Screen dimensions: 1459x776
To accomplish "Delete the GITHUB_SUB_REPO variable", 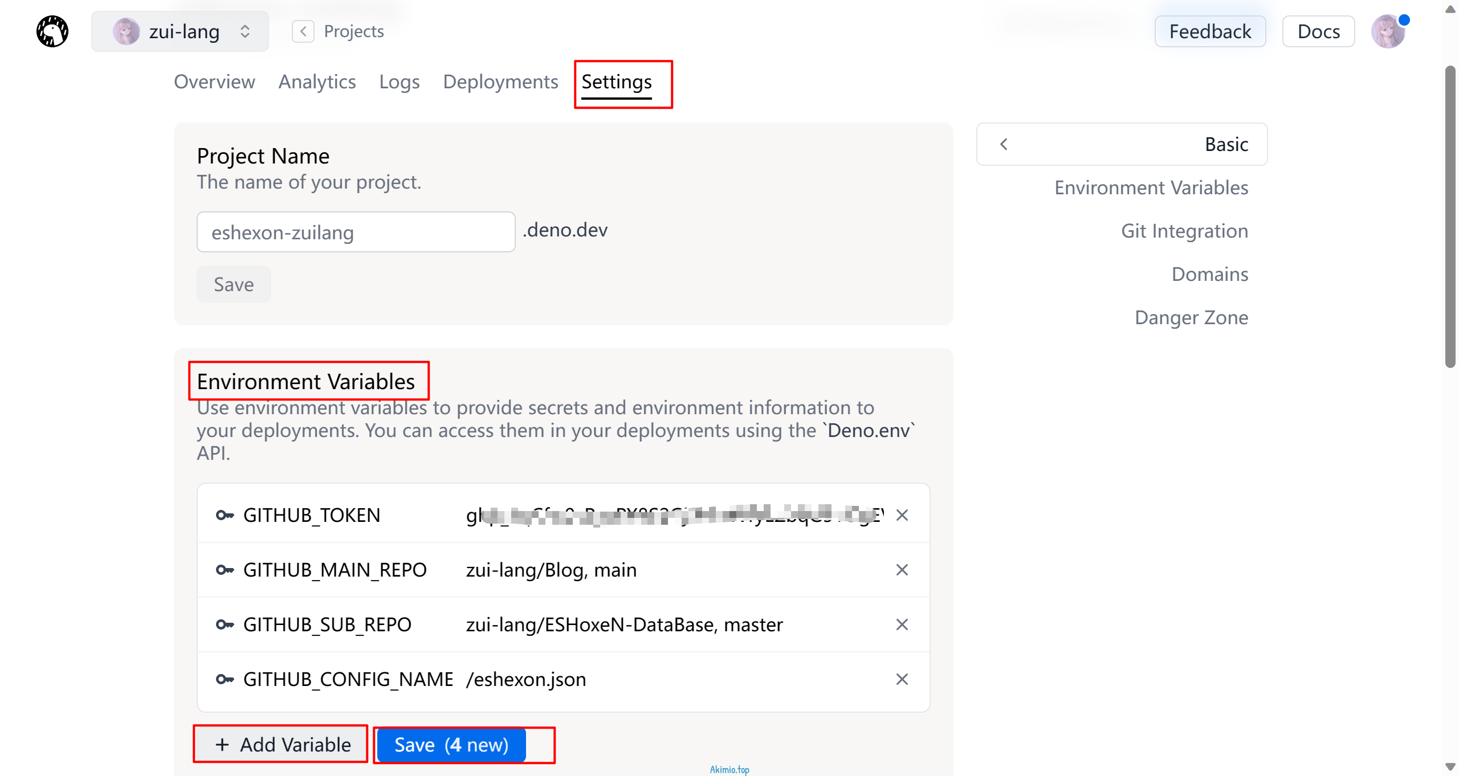I will pos(902,625).
